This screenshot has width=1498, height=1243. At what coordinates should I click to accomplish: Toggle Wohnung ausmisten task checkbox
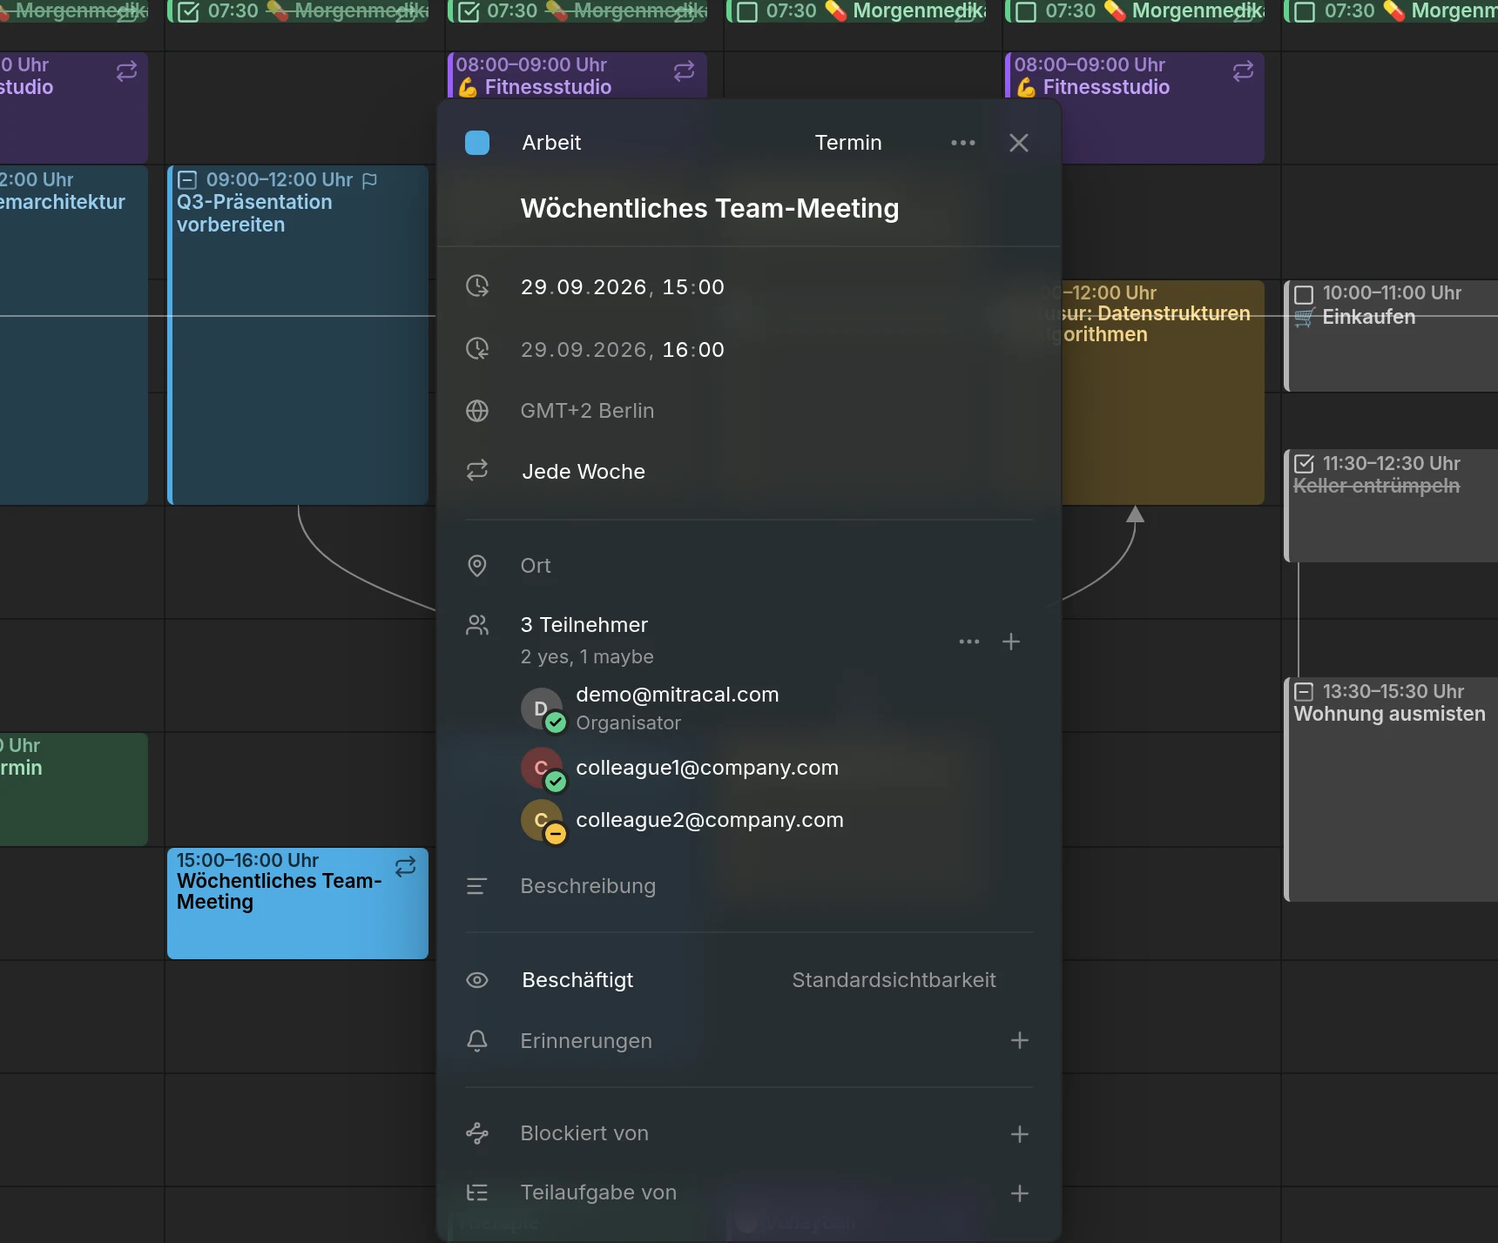coord(1304,692)
